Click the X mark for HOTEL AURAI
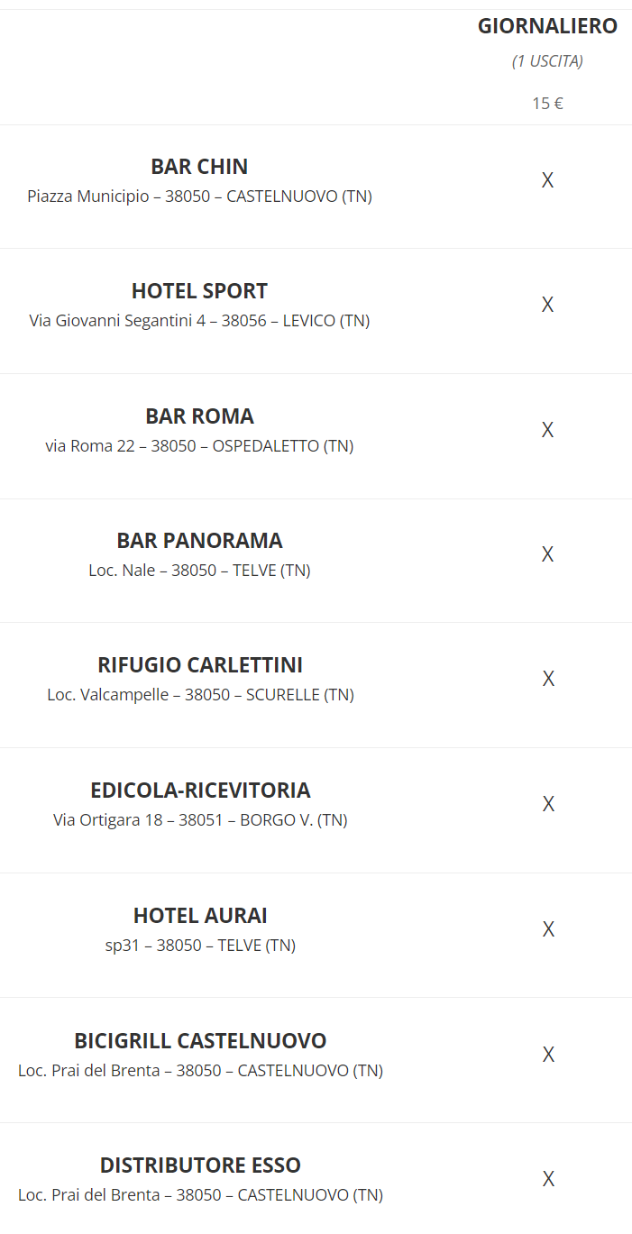The height and width of the screenshot is (1234, 632). point(548,929)
